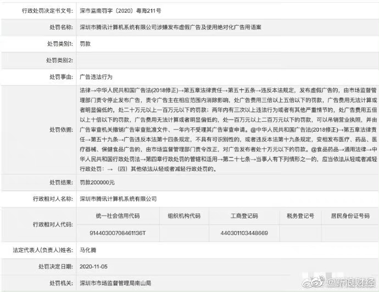Screen dimensions: 379x292
Task: Click the 税务登记号 column header
Action: (x=300, y=216)
